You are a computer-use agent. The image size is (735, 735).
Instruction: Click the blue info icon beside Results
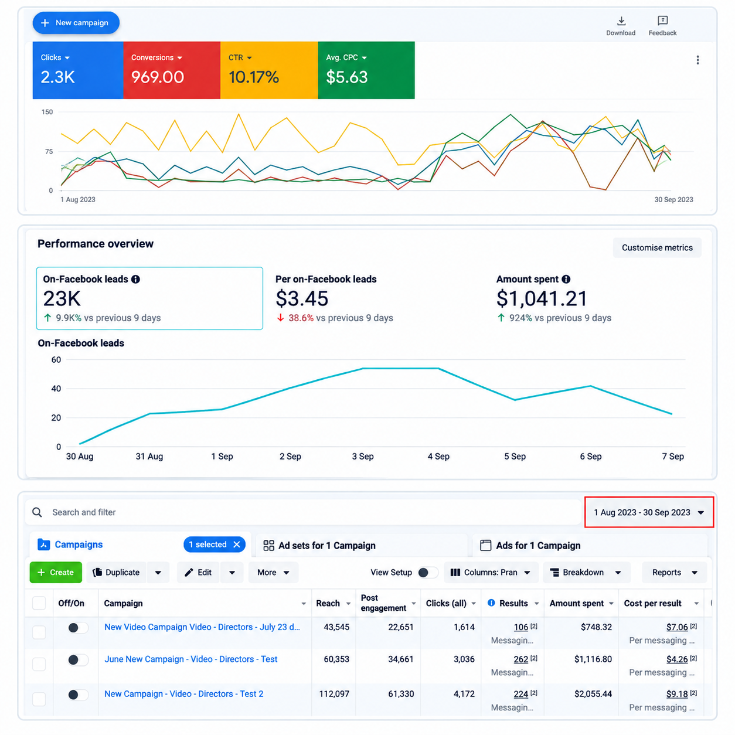pyautogui.click(x=491, y=603)
